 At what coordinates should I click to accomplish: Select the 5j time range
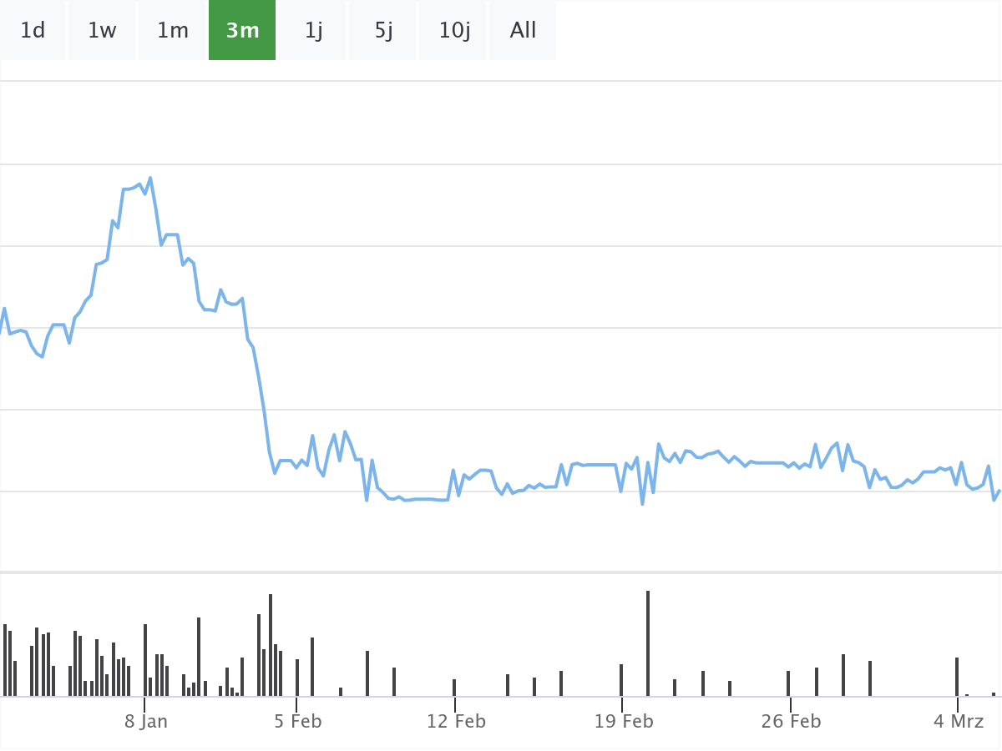(383, 31)
